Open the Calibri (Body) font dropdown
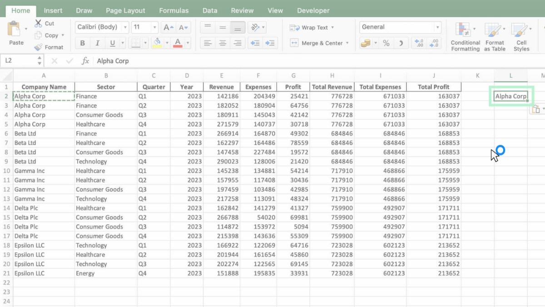The image size is (545, 307). point(125,27)
